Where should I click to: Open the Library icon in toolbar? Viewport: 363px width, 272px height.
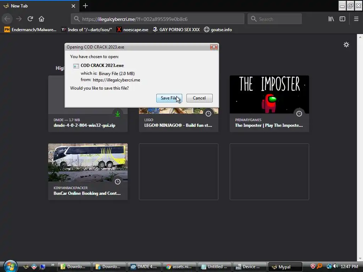click(331, 19)
